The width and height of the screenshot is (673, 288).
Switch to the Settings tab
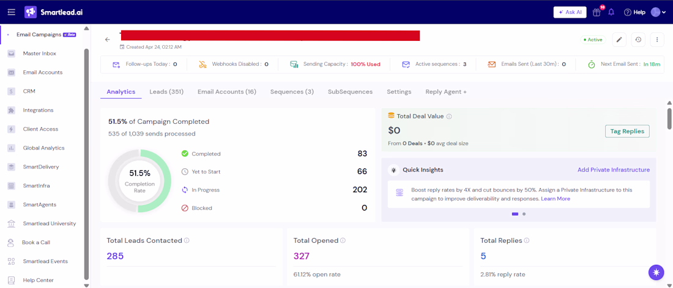[x=399, y=92]
